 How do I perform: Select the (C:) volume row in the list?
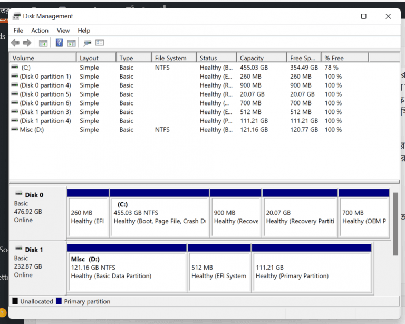[26, 68]
